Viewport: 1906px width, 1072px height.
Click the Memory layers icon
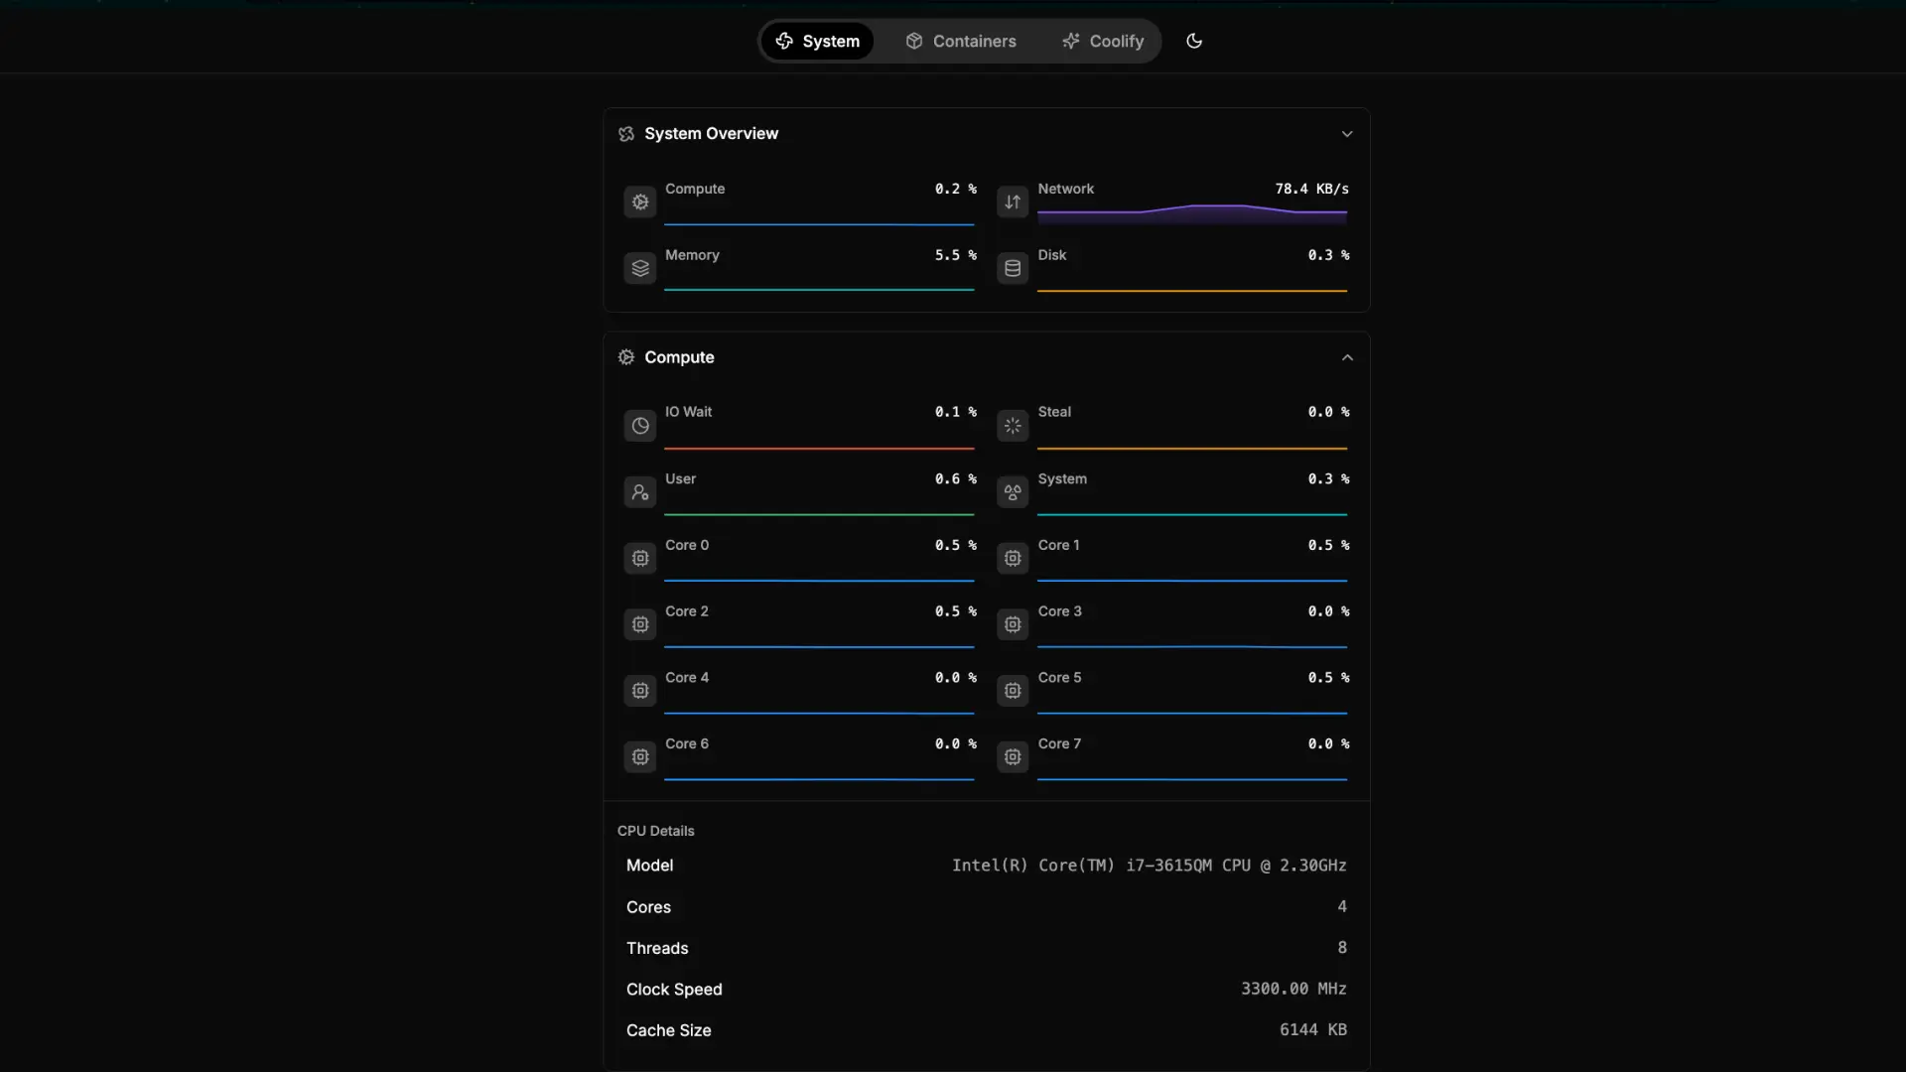tap(640, 268)
